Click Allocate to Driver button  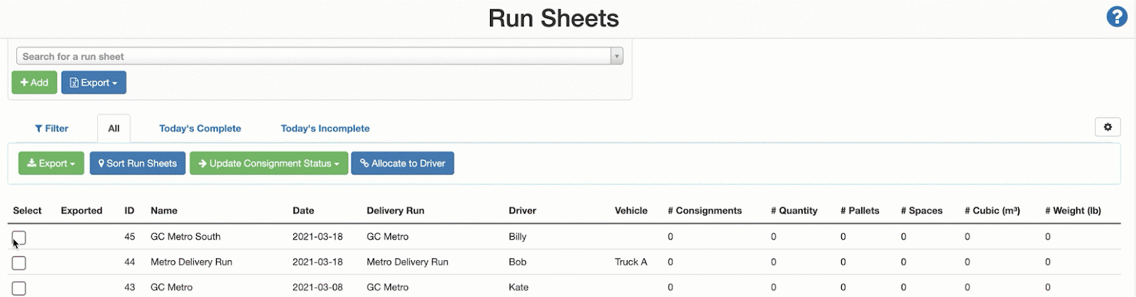tap(403, 163)
